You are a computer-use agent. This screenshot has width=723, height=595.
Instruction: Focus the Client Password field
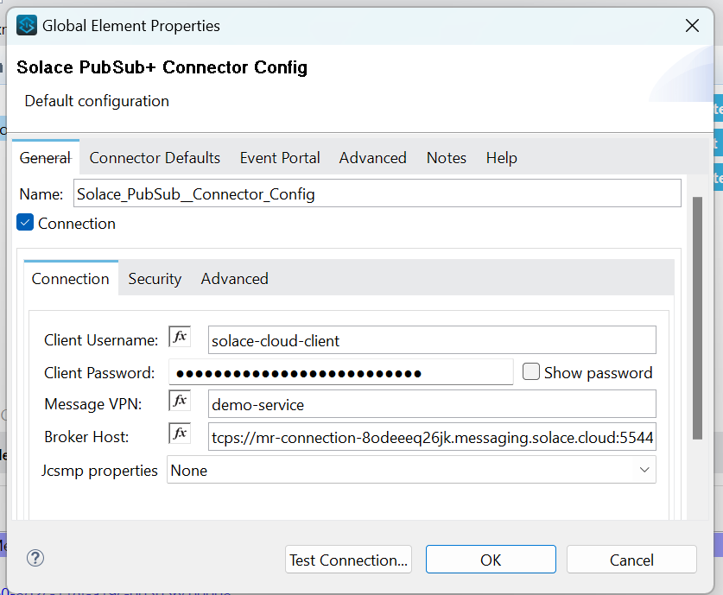coord(341,373)
